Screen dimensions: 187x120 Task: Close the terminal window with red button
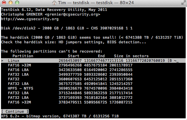click(4, 3)
